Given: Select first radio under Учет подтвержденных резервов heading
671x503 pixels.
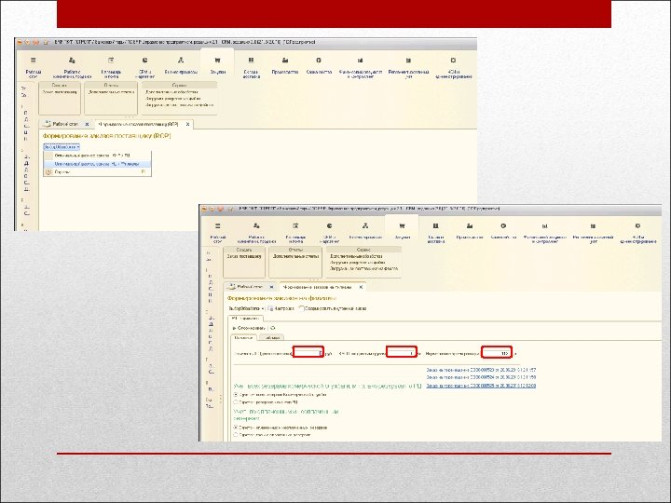Looking at the screenshot, I should point(236,427).
